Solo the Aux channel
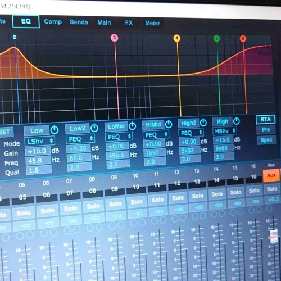Screen dimensions: 281x281 [271, 189]
